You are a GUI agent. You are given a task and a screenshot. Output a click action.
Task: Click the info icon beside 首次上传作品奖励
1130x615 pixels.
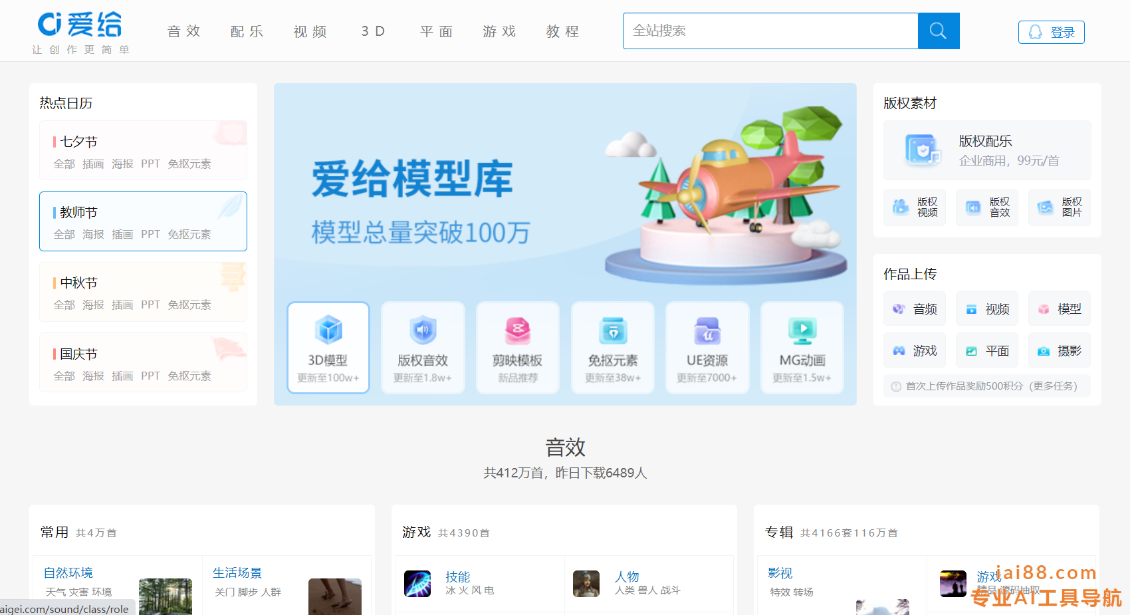(896, 386)
